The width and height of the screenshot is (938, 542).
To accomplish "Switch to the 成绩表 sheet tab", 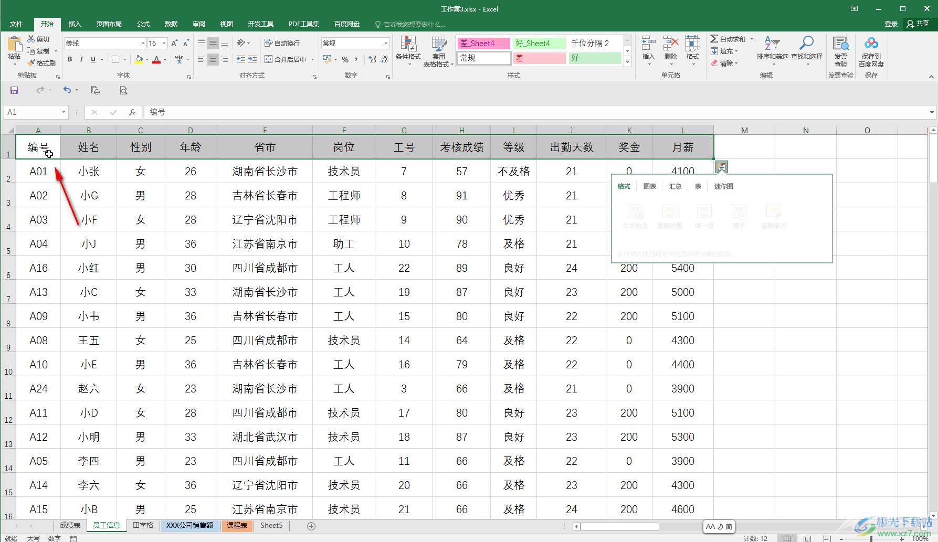I will [70, 525].
